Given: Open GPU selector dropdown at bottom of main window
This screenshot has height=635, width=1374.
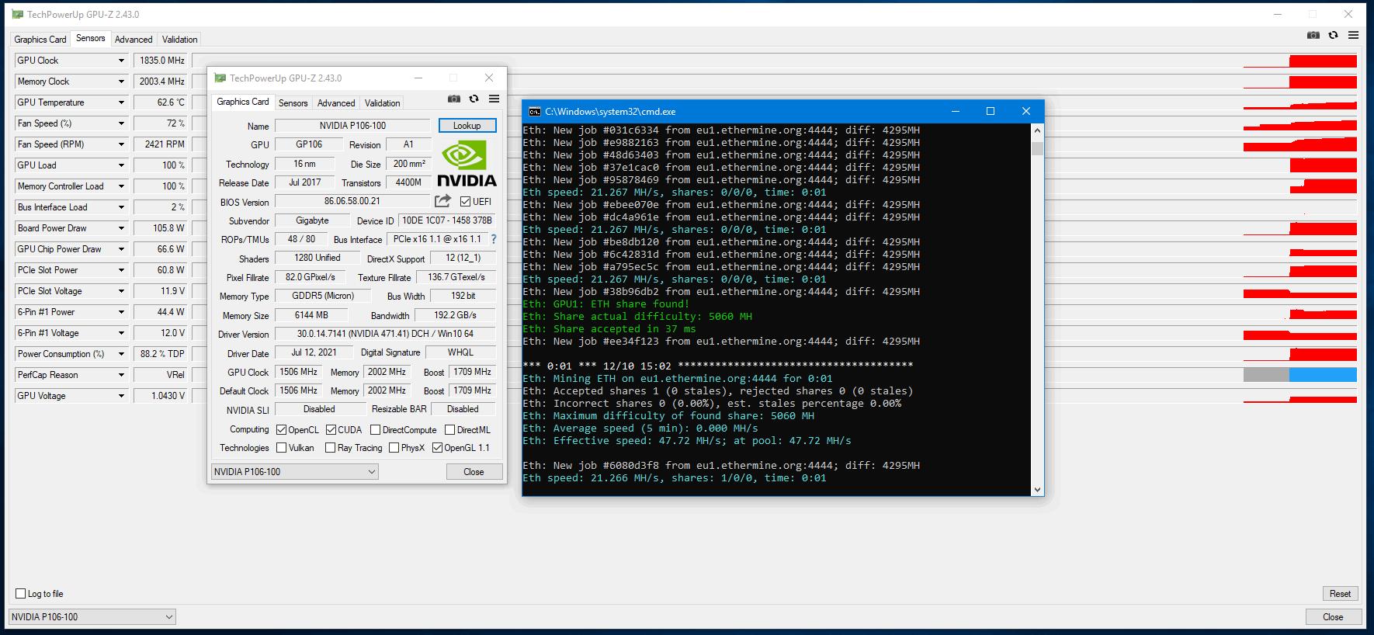Looking at the screenshot, I should point(92,617).
